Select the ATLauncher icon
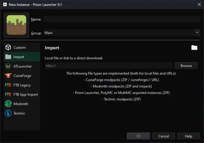The height and width of the screenshot is (143, 204). [x=8, y=66]
